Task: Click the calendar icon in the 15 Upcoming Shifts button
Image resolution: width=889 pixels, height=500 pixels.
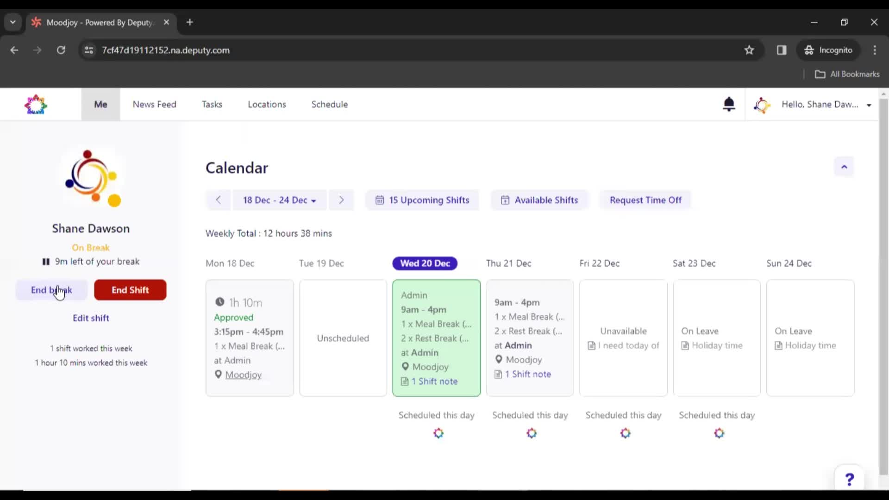Action: pos(380,200)
